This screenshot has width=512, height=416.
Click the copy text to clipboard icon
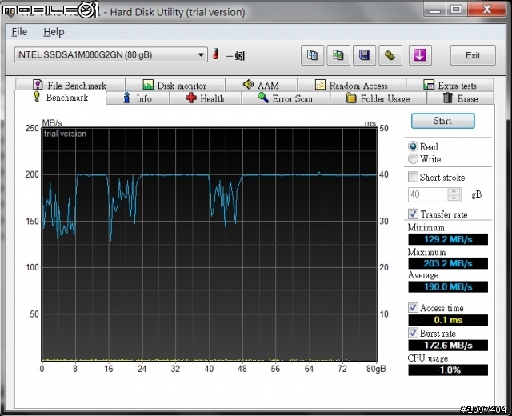coord(312,55)
